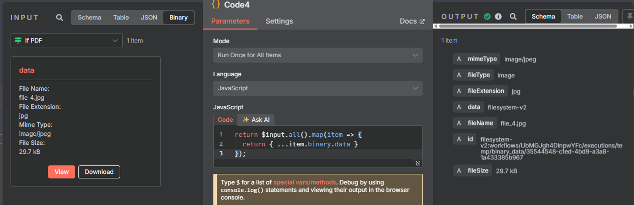Switch OUTPUT view to Schema
This screenshot has height=205, width=634.
pyautogui.click(x=543, y=17)
